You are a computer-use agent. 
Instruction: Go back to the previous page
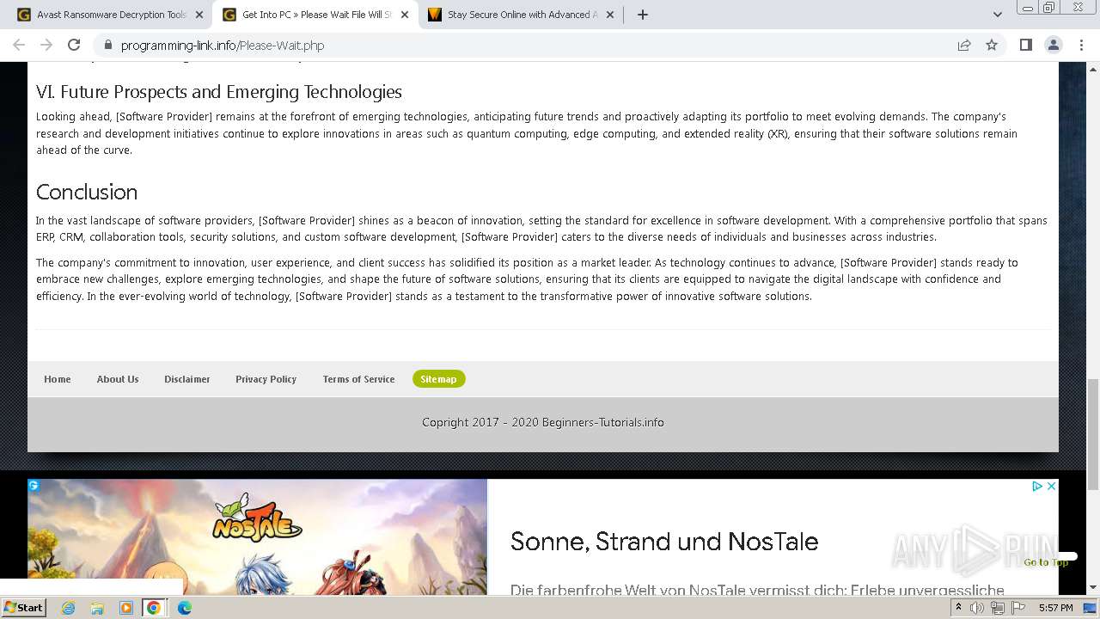[x=19, y=45]
